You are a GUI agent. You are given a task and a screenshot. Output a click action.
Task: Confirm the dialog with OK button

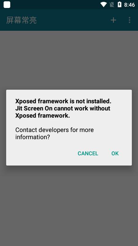point(115,153)
